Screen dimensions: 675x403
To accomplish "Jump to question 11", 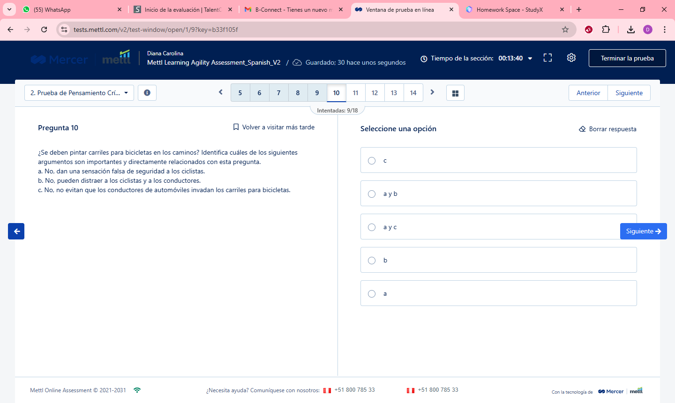I will coord(355,93).
